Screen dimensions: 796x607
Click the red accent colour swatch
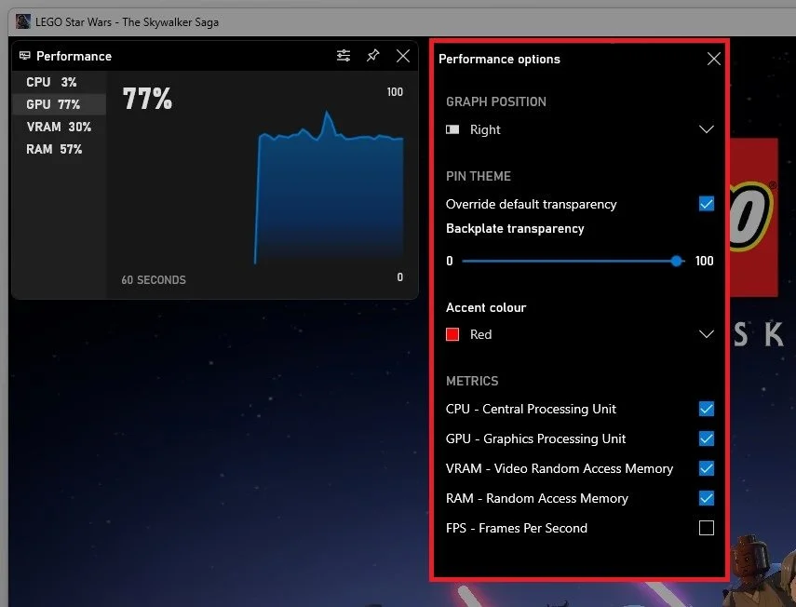coord(452,334)
